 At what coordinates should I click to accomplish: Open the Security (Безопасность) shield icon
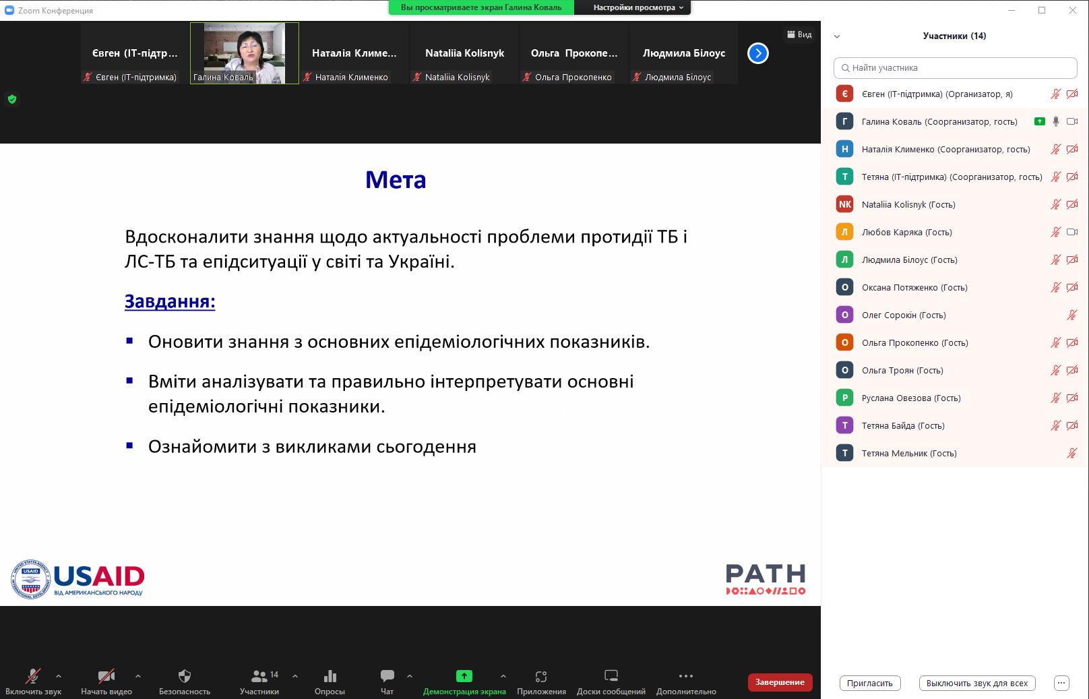pos(184,676)
